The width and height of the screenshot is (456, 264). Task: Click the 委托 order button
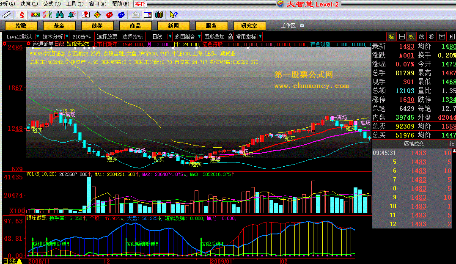140,4
